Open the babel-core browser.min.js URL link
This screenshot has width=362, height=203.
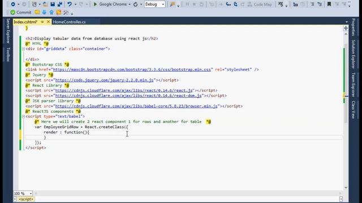point(136,106)
